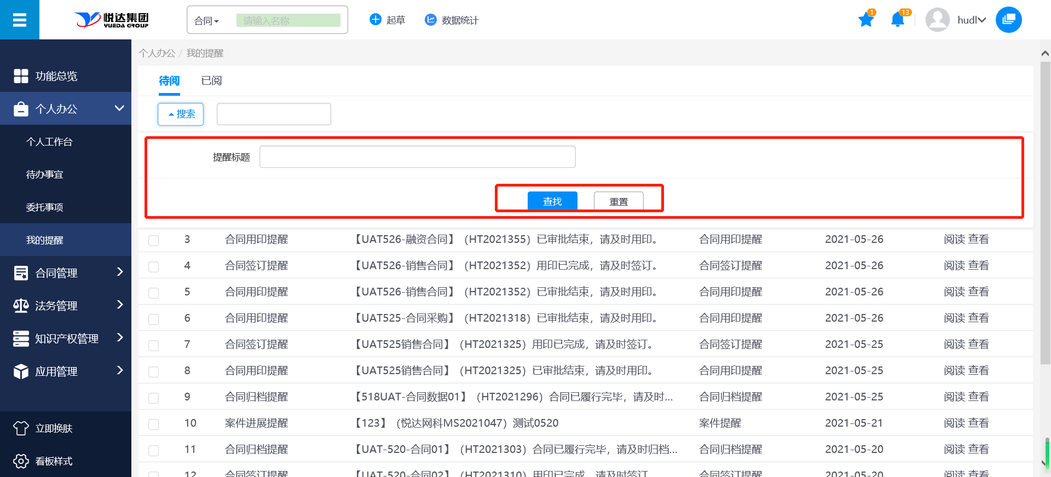Click the 立即换肤 shirt icon

point(21,428)
